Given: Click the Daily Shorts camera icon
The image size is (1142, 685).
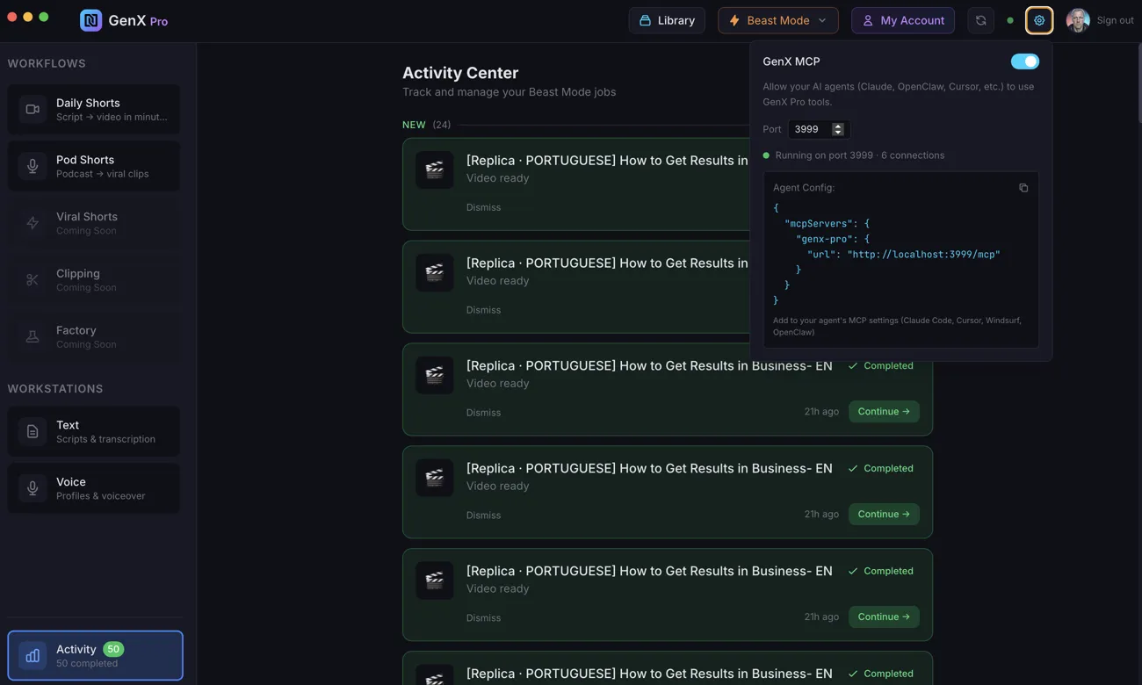Looking at the screenshot, I should click(x=33, y=110).
